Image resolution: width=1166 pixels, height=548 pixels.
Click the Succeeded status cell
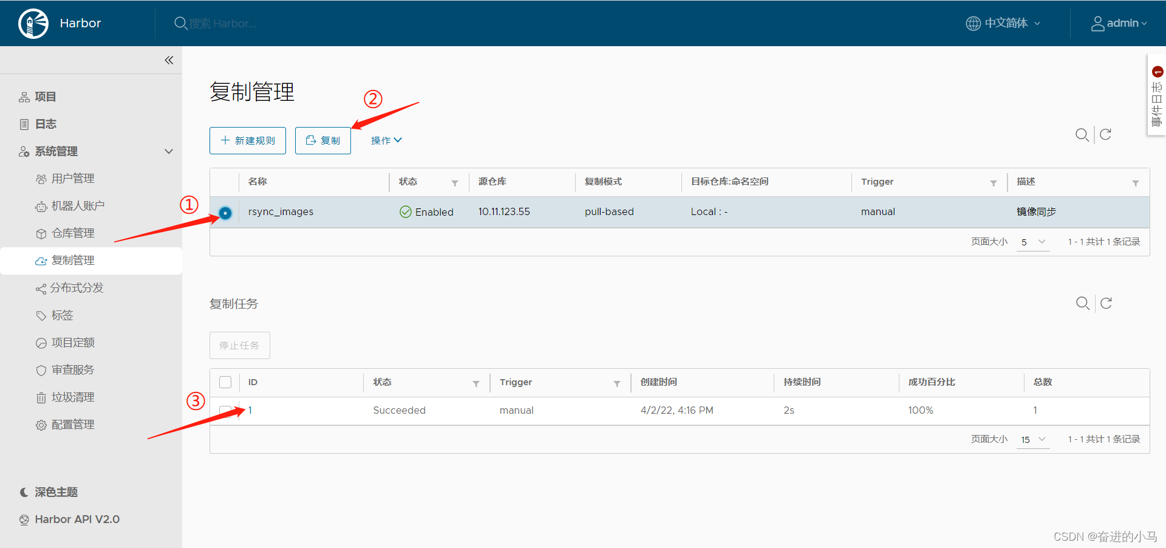tap(399, 410)
